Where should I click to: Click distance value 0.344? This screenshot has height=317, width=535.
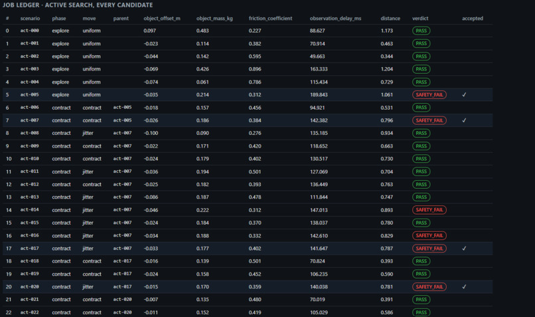pos(387,56)
